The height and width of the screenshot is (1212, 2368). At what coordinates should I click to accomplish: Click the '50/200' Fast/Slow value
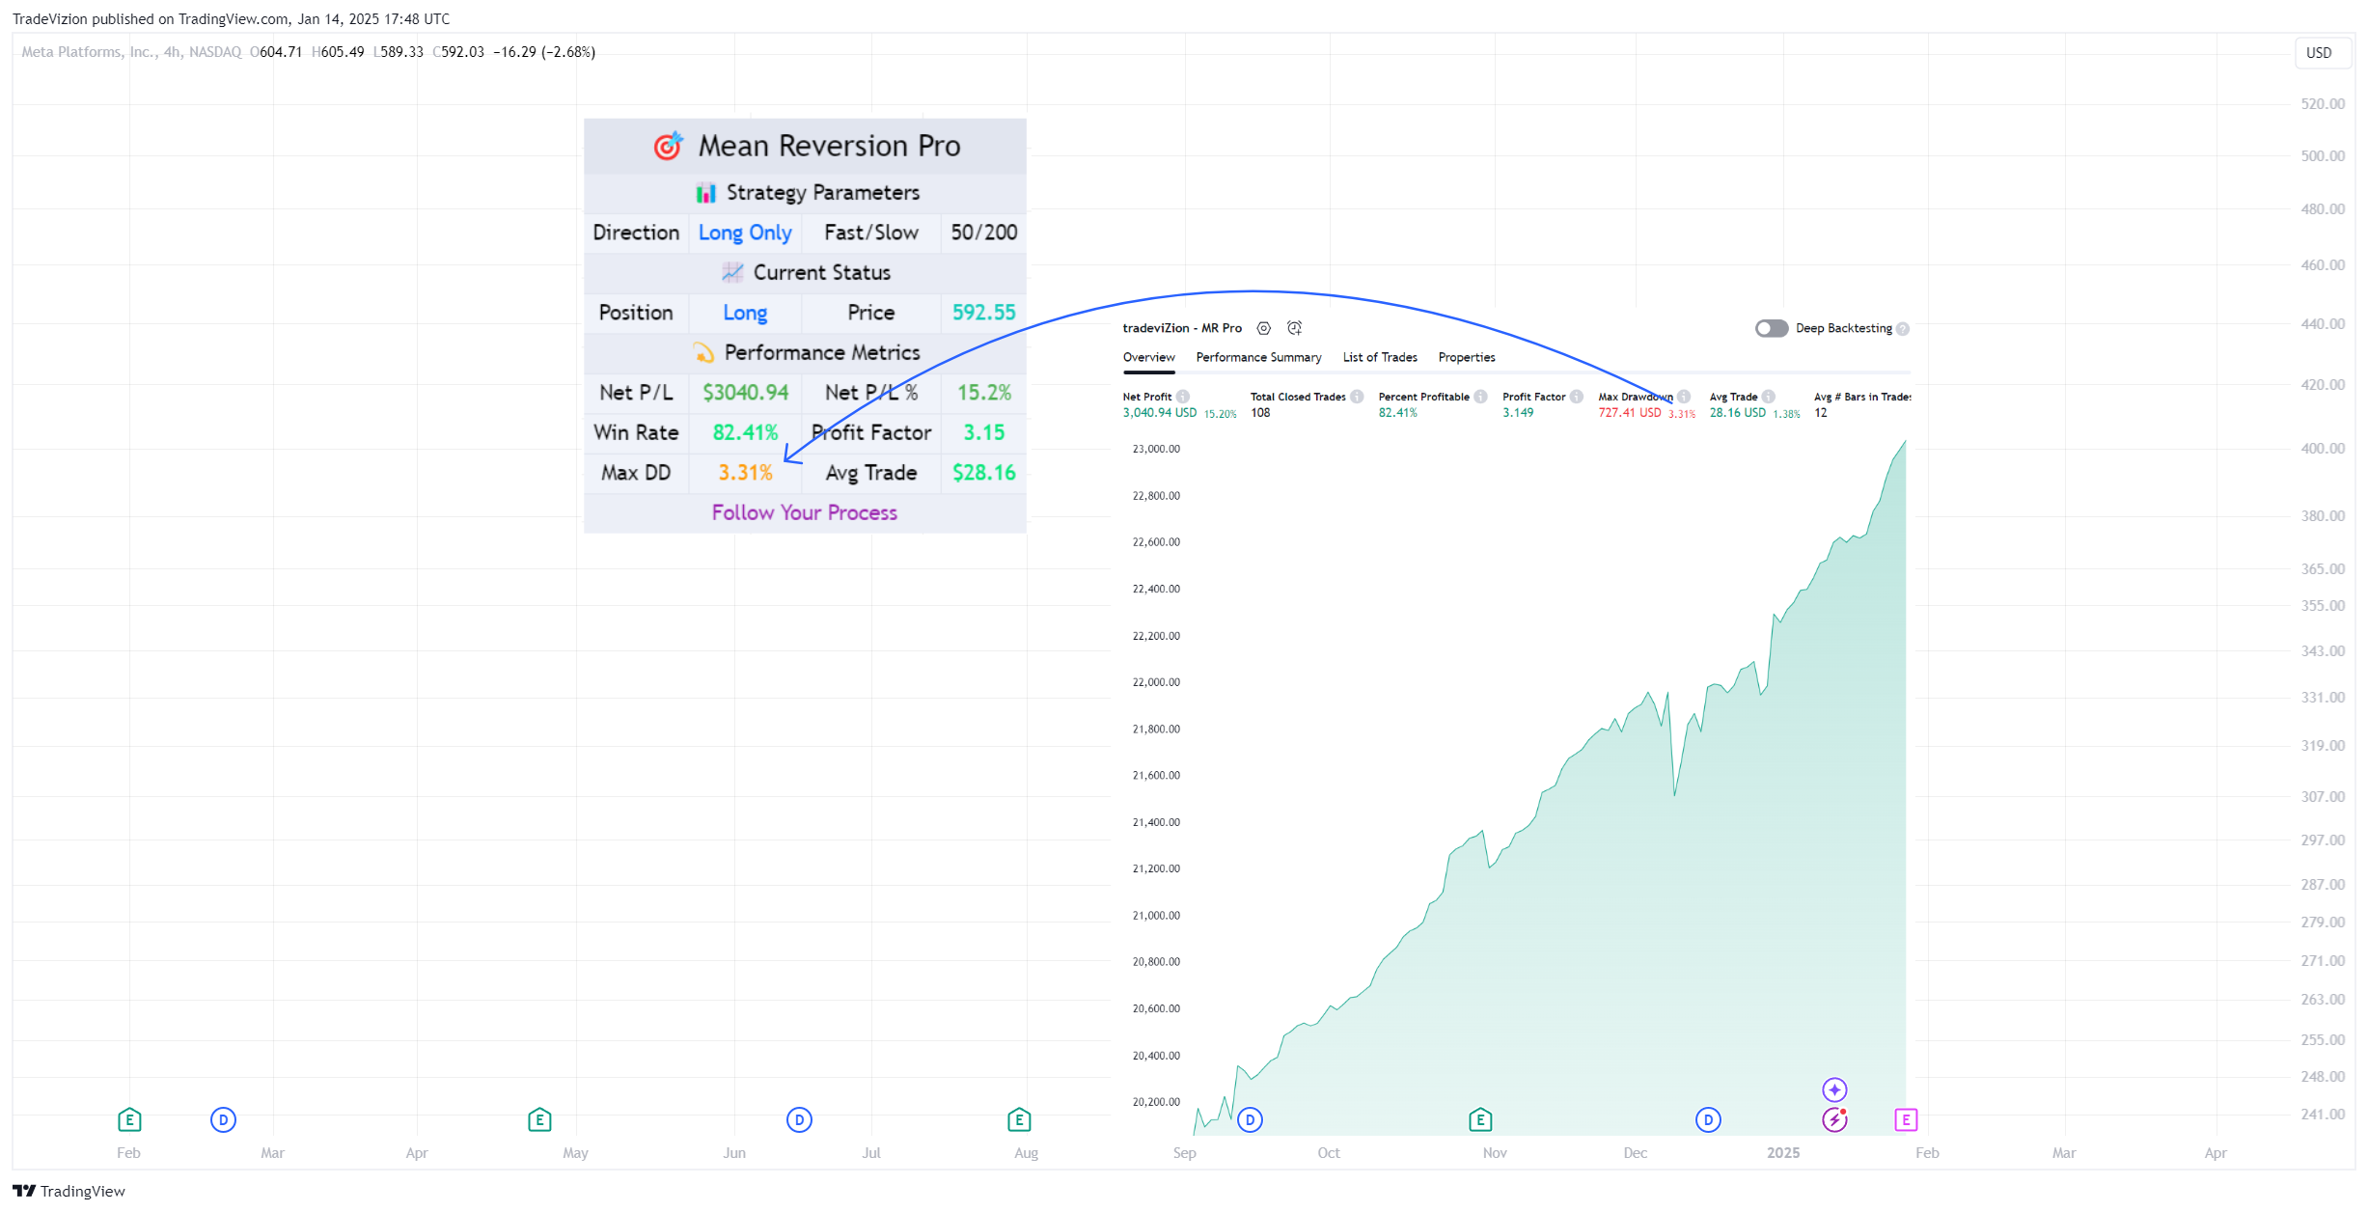(984, 233)
